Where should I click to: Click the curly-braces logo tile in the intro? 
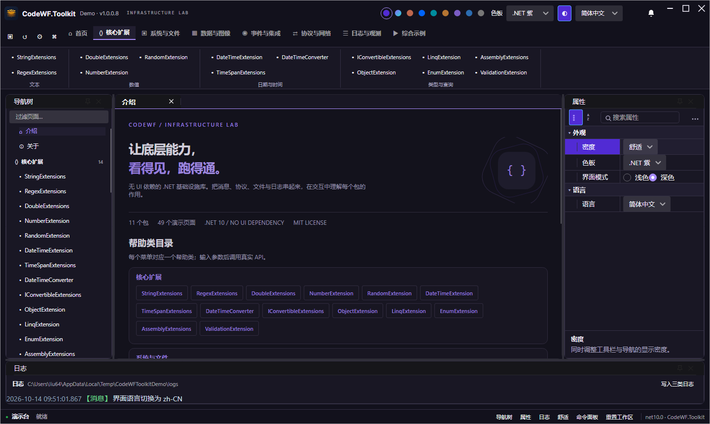pos(516,171)
